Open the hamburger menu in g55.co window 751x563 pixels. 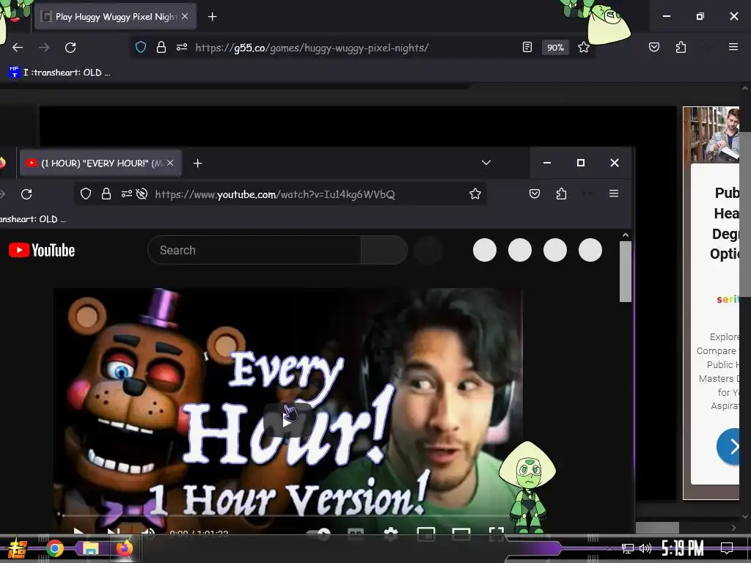pyautogui.click(x=733, y=47)
